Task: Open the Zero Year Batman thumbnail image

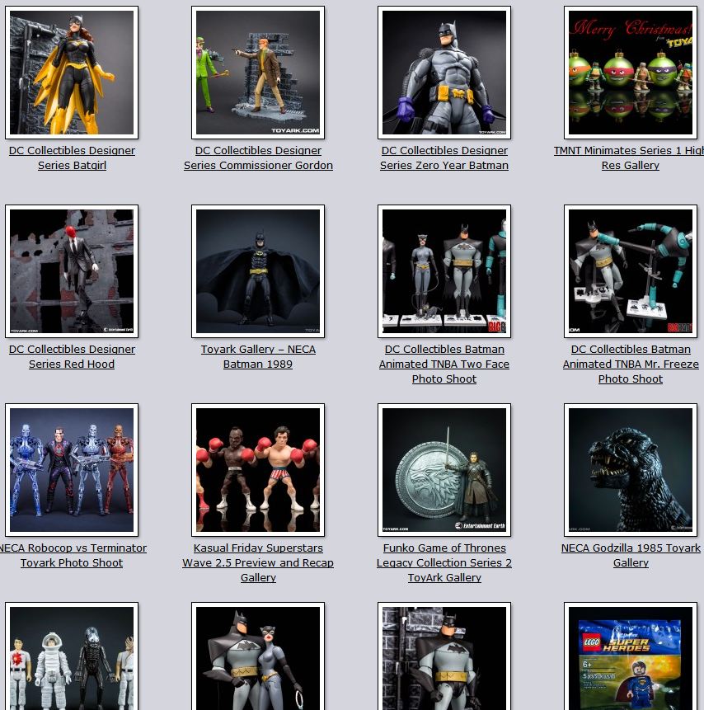Action: (x=444, y=73)
